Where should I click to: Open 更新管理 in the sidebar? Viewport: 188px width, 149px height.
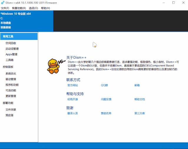(11, 96)
